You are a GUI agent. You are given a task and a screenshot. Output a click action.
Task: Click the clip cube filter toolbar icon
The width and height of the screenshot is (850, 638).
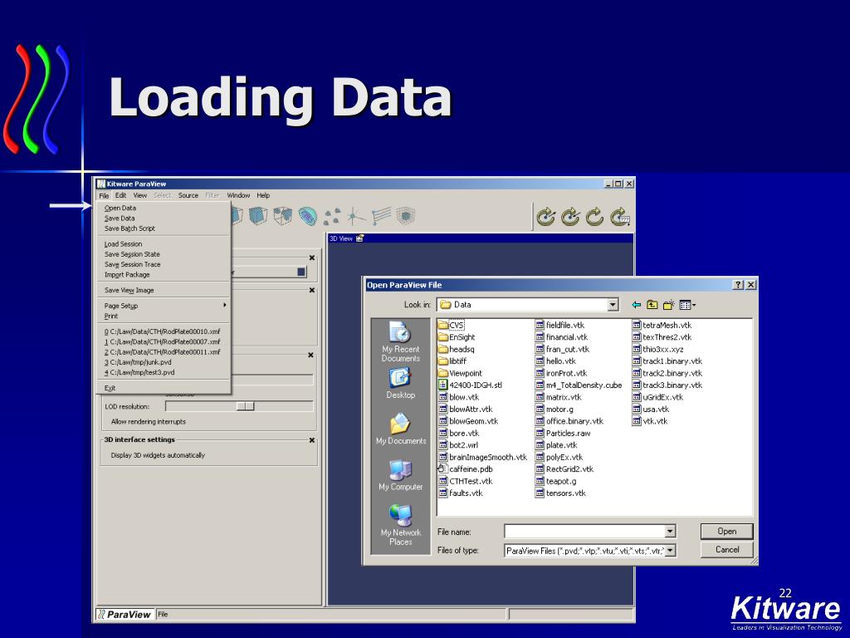258,216
